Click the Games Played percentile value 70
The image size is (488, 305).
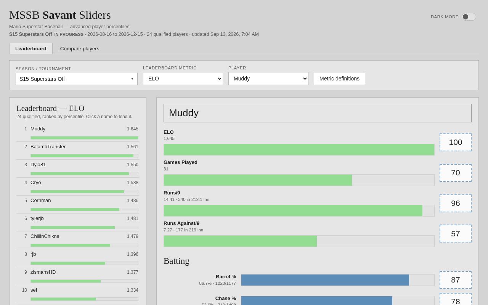pyautogui.click(x=456, y=173)
